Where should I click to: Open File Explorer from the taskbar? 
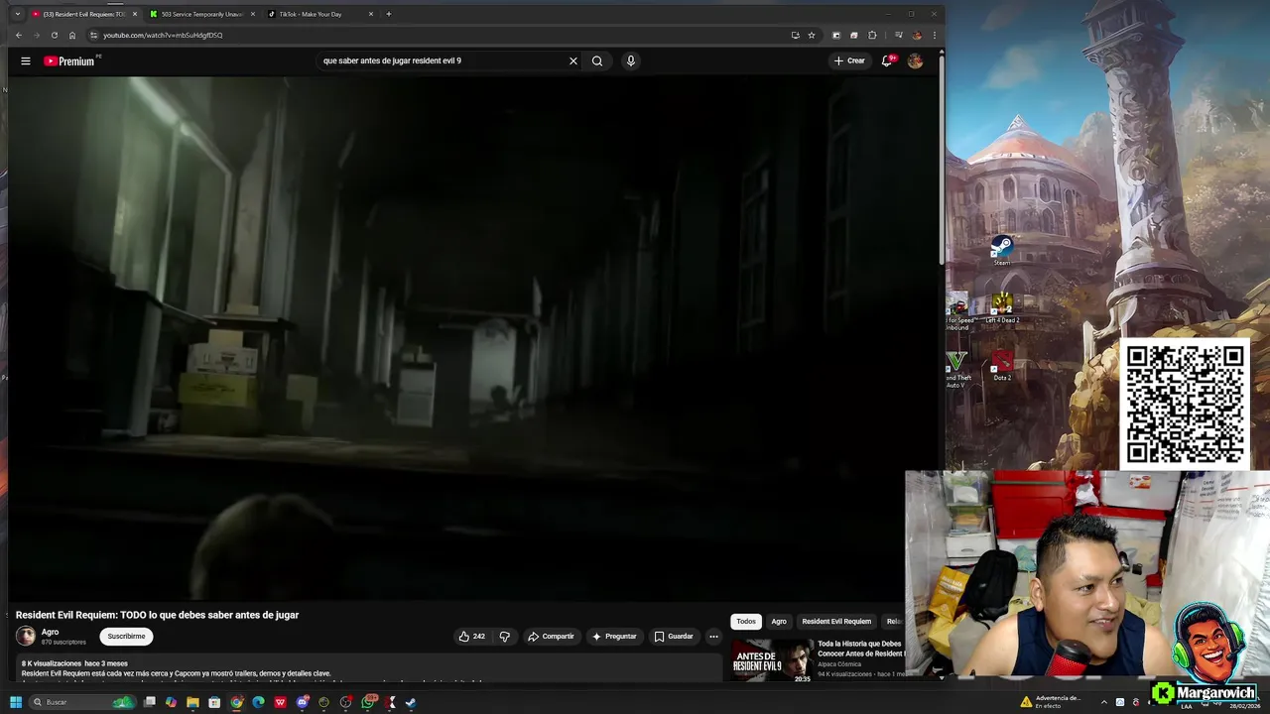(x=192, y=702)
